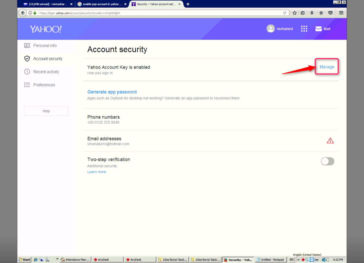Click Manage for Yahoo Account Key
This screenshot has width=364, height=263.
click(x=327, y=67)
